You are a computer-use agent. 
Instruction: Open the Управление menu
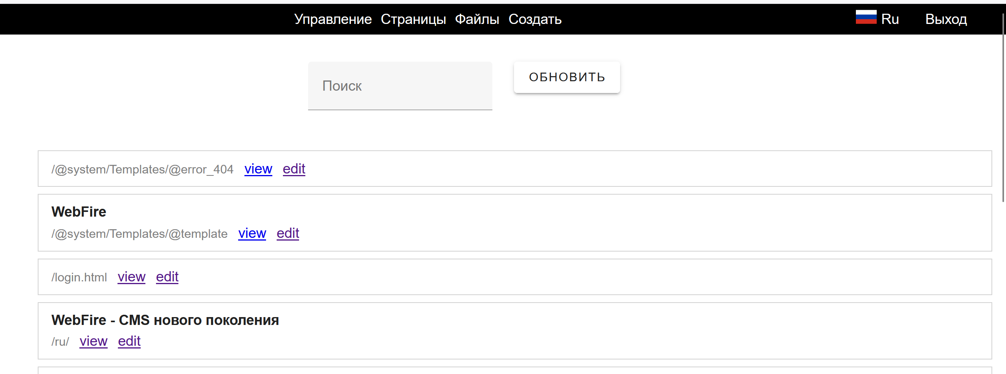[333, 19]
